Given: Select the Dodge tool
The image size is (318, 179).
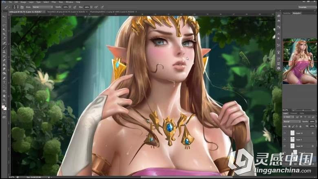Looking at the screenshot, I should (4, 74).
